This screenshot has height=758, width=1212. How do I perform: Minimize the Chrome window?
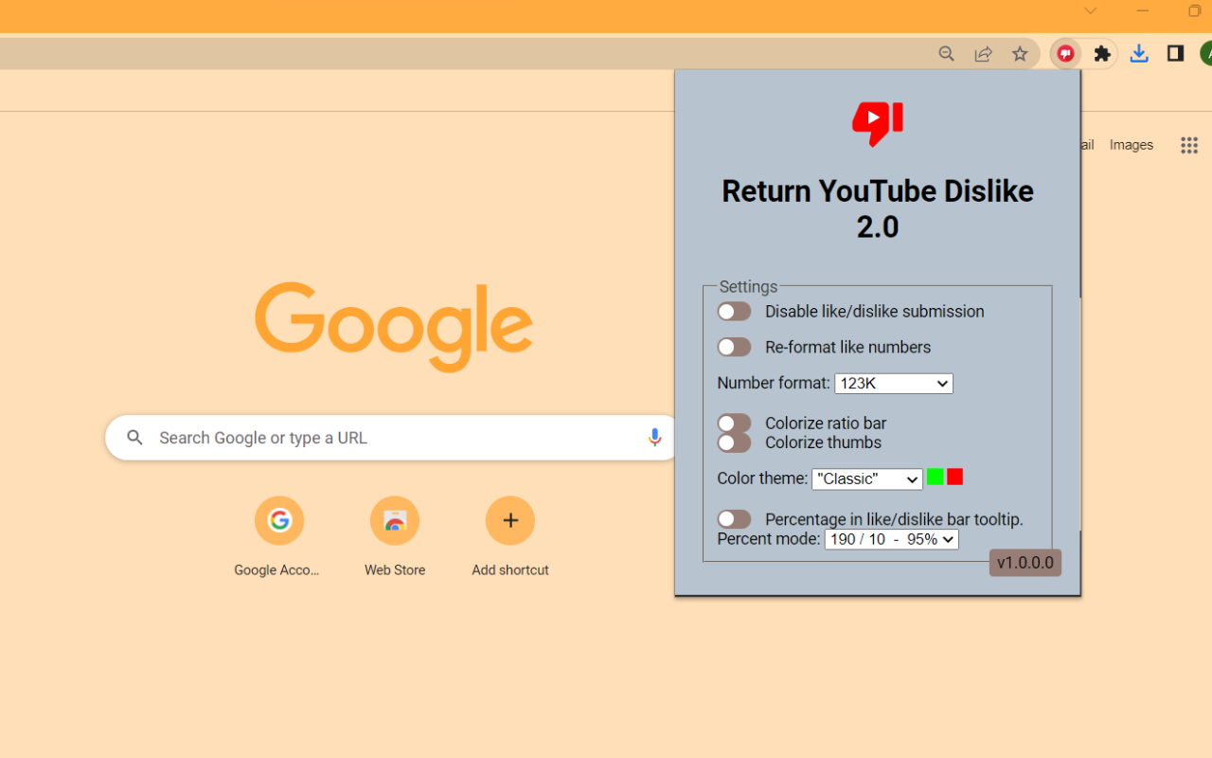click(1143, 11)
